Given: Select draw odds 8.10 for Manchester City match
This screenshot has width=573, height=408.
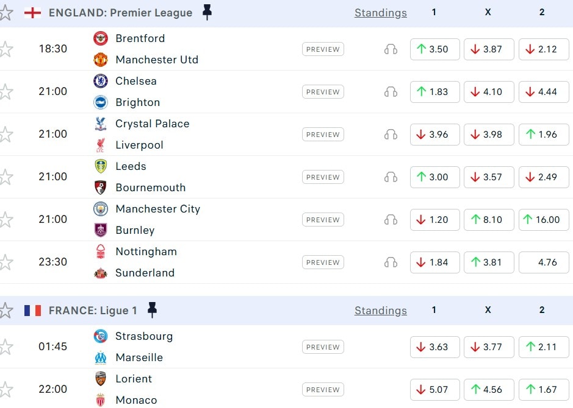Looking at the screenshot, I should (488, 220).
